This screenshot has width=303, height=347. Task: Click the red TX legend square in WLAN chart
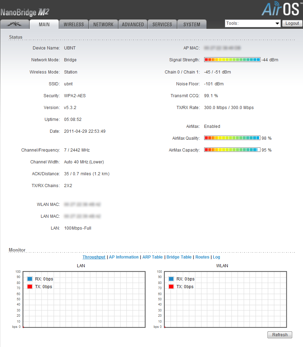pos(171,287)
